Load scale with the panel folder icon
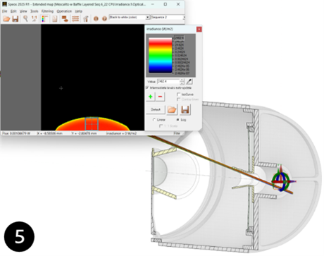This screenshot has height=256, width=324. pos(172,109)
